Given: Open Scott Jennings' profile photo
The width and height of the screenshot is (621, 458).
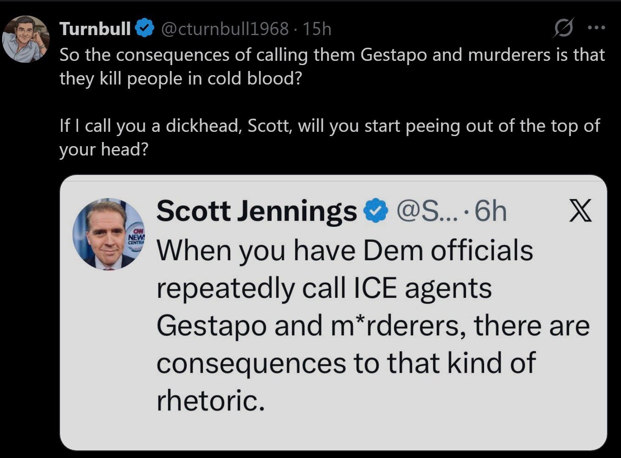Looking at the screenshot, I should (109, 234).
